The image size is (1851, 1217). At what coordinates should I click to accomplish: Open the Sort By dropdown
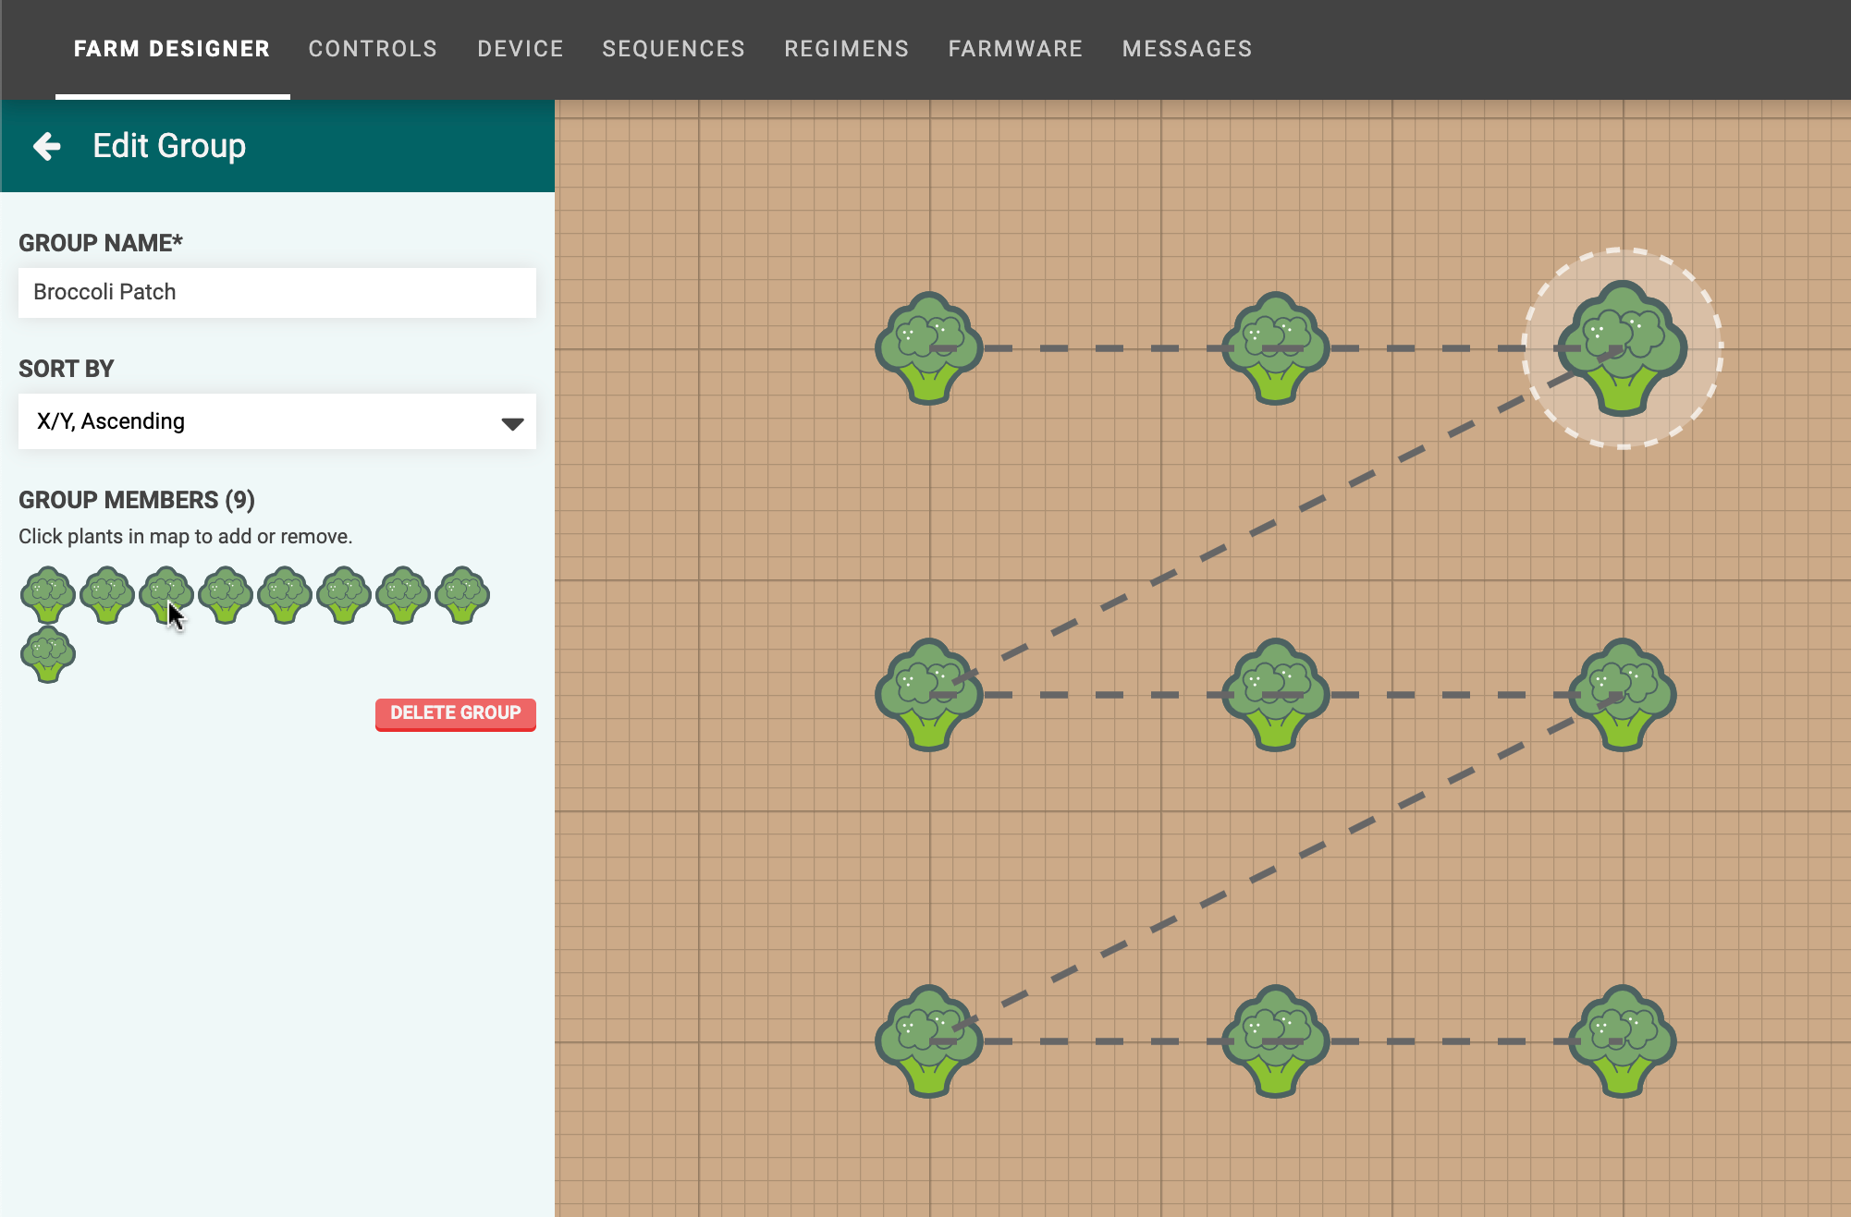click(x=276, y=421)
